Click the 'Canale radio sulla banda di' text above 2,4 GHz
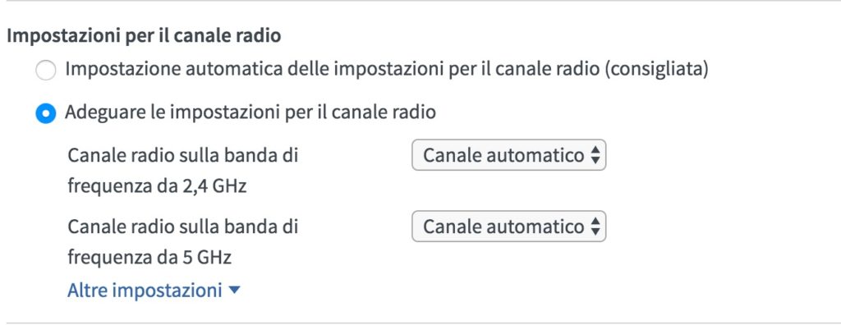 tap(183, 156)
